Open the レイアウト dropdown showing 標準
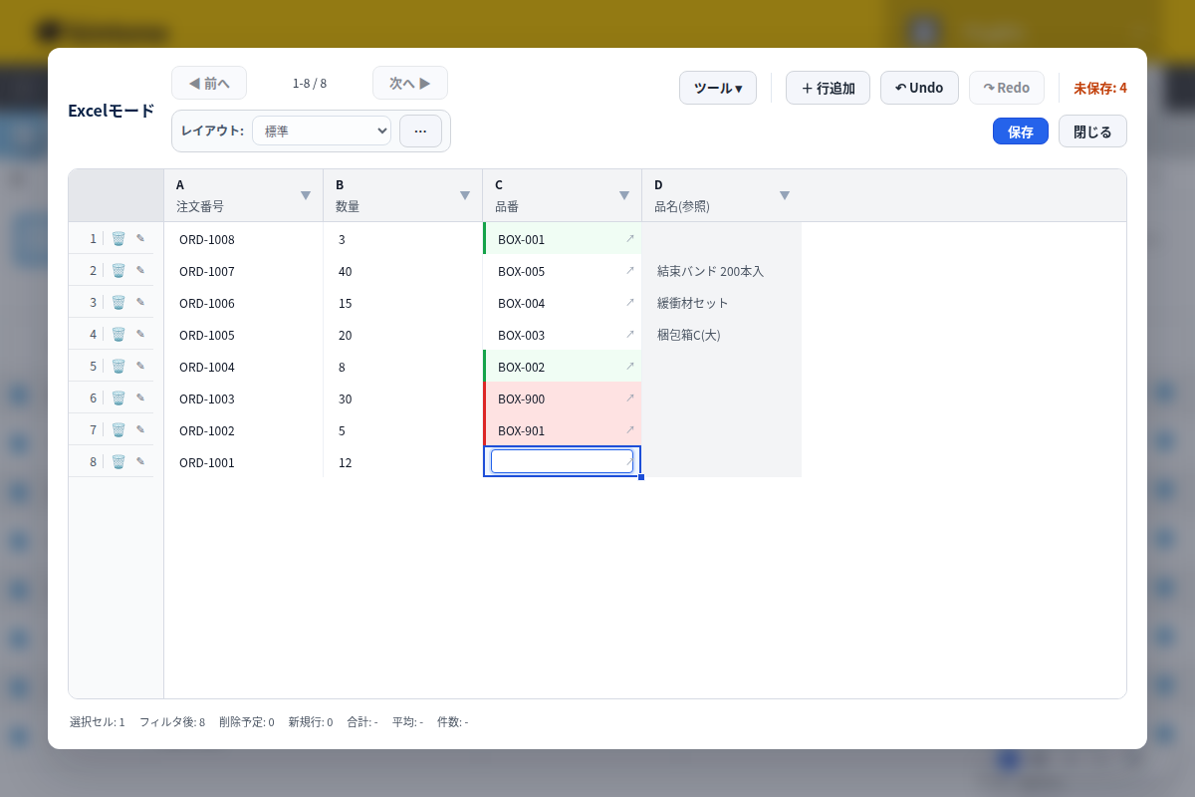Screen dimensions: 1195x797 click(322, 131)
